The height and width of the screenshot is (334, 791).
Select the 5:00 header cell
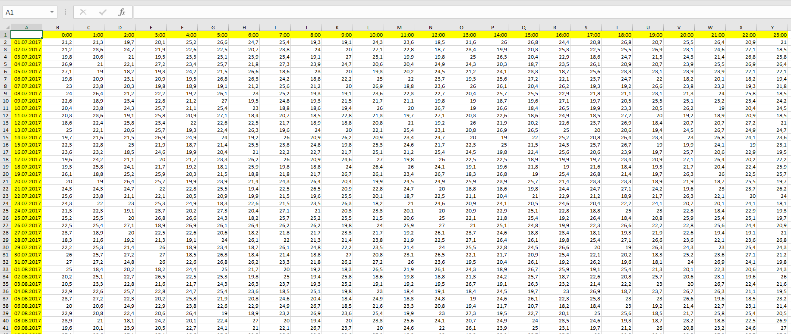point(213,35)
